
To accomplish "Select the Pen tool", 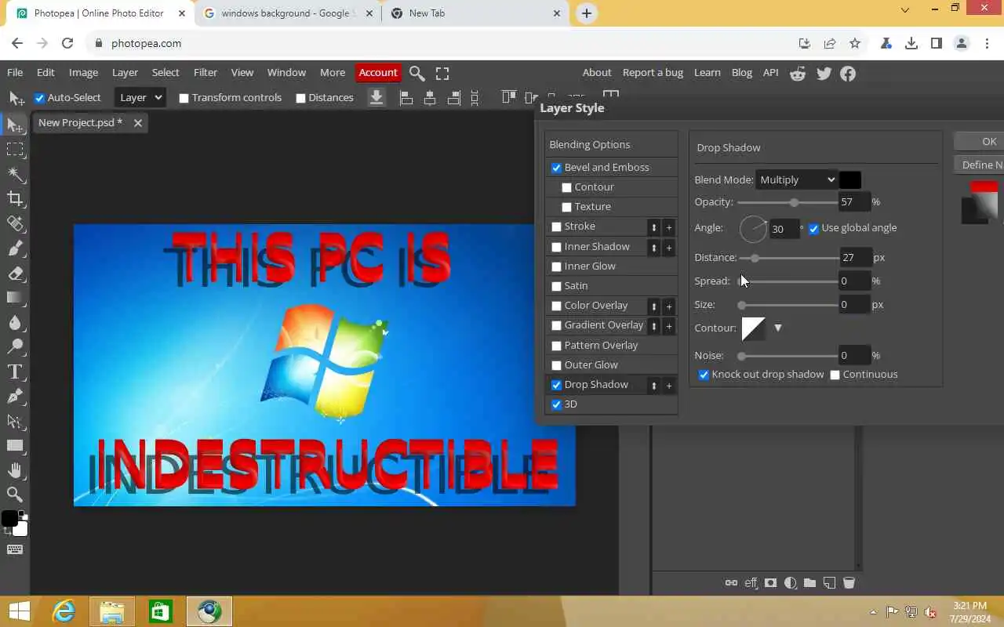I will [x=15, y=397].
